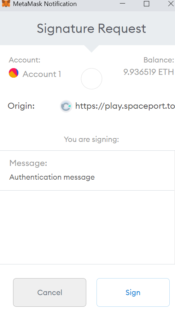Click the 9.936519 ETH balance value
This screenshot has height=317, width=175.
(149, 72)
